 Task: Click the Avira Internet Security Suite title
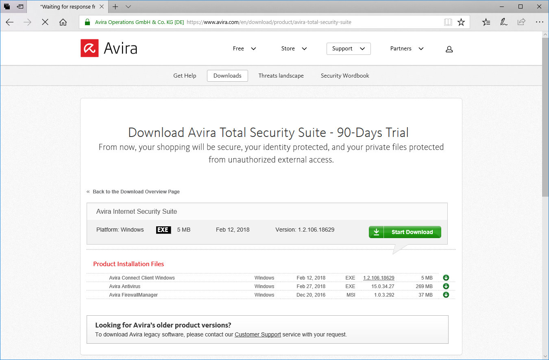coord(137,212)
